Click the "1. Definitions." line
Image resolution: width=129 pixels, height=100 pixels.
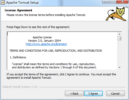pos(18,57)
